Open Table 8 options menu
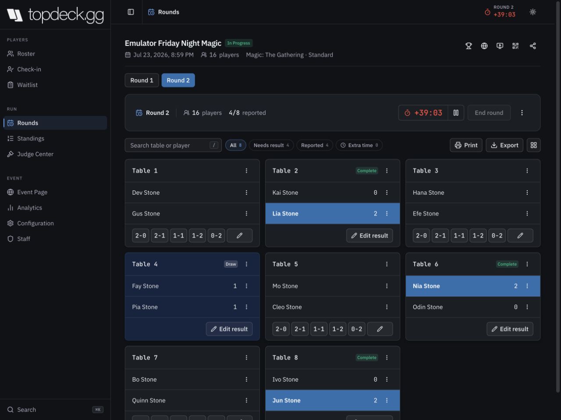Image resolution: width=561 pixels, height=420 pixels. click(x=387, y=357)
